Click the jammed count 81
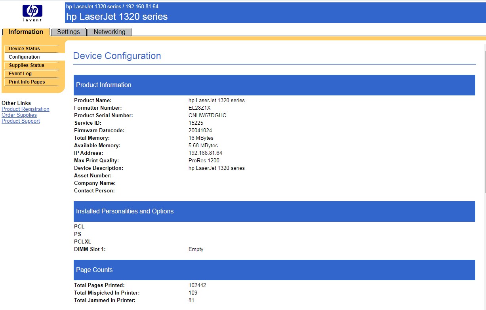This screenshot has width=486, height=310. coord(191,300)
